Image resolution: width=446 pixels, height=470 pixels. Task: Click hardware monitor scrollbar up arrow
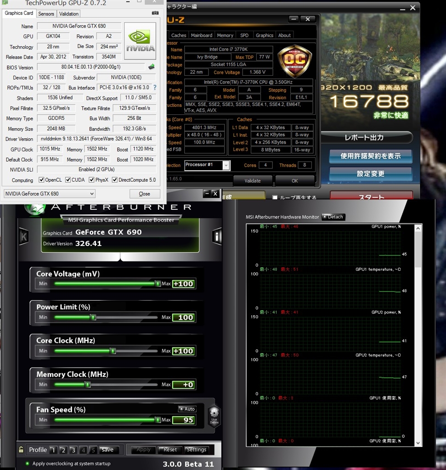pyautogui.click(x=418, y=229)
